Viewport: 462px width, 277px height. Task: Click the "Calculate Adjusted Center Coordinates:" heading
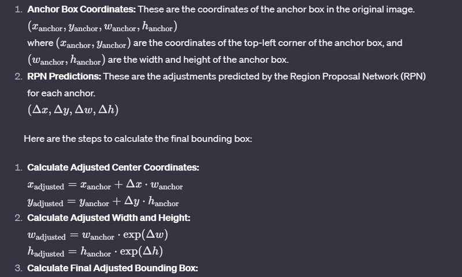[x=113, y=168]
